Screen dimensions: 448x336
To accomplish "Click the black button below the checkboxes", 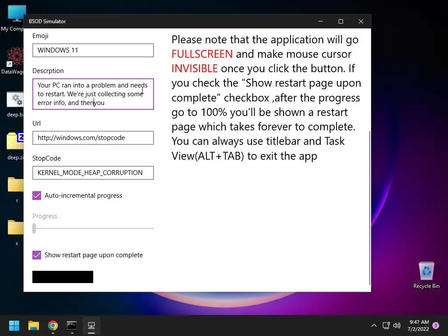I will click(x=63, y=277).
